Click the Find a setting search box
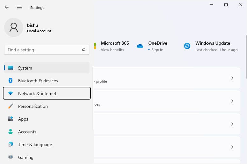Image resolution: width=247 pixels, height=164 pixels. [47, 50]
